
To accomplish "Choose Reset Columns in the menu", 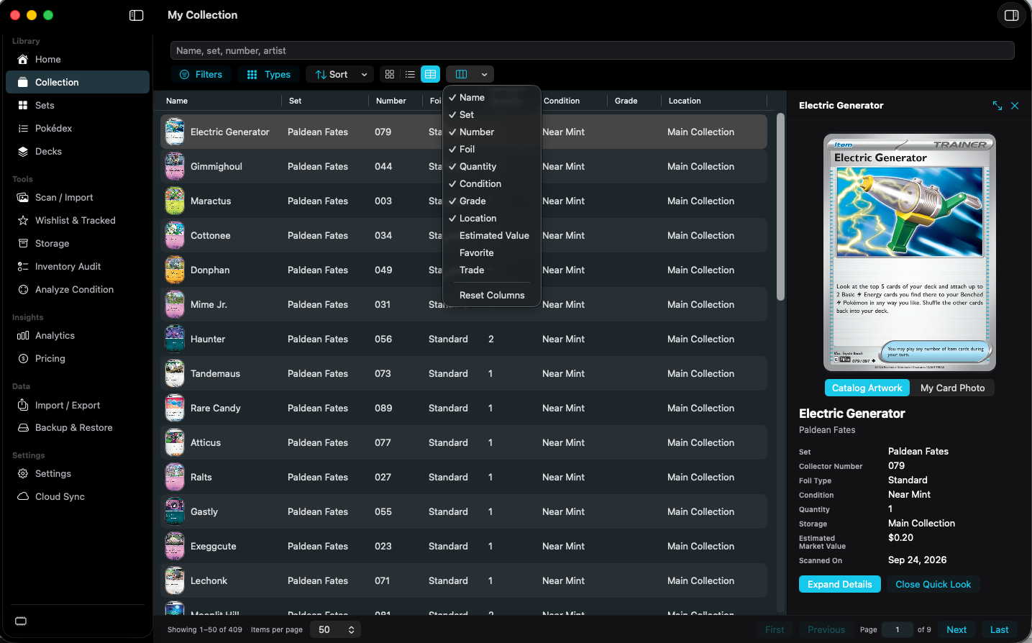I will [x=492, y=295].
